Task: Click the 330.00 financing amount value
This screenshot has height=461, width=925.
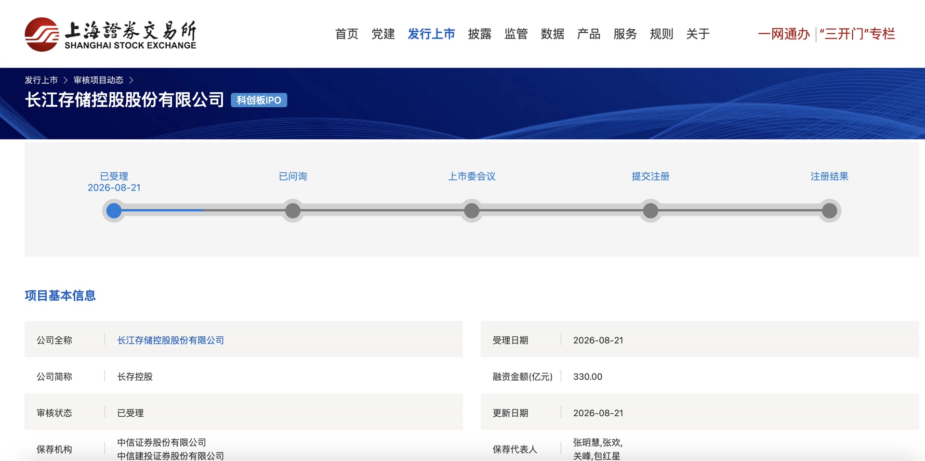Action: [x=588, y=377]
